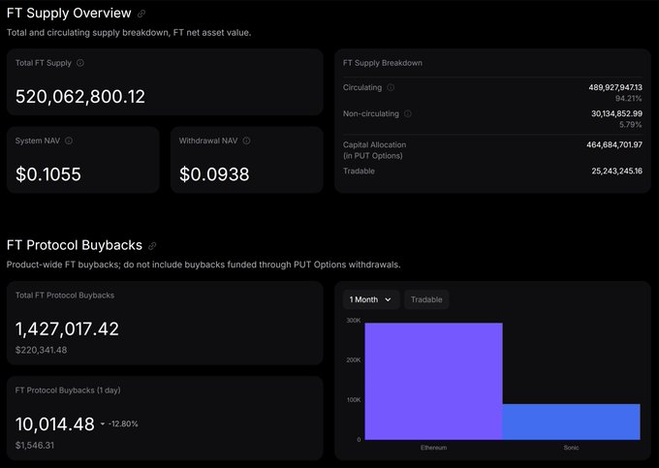The height and width of the screenshot is (468, 659).
Task: Click the Withdrawal NAV value $0.0938
Action: (x=214, y=174)
